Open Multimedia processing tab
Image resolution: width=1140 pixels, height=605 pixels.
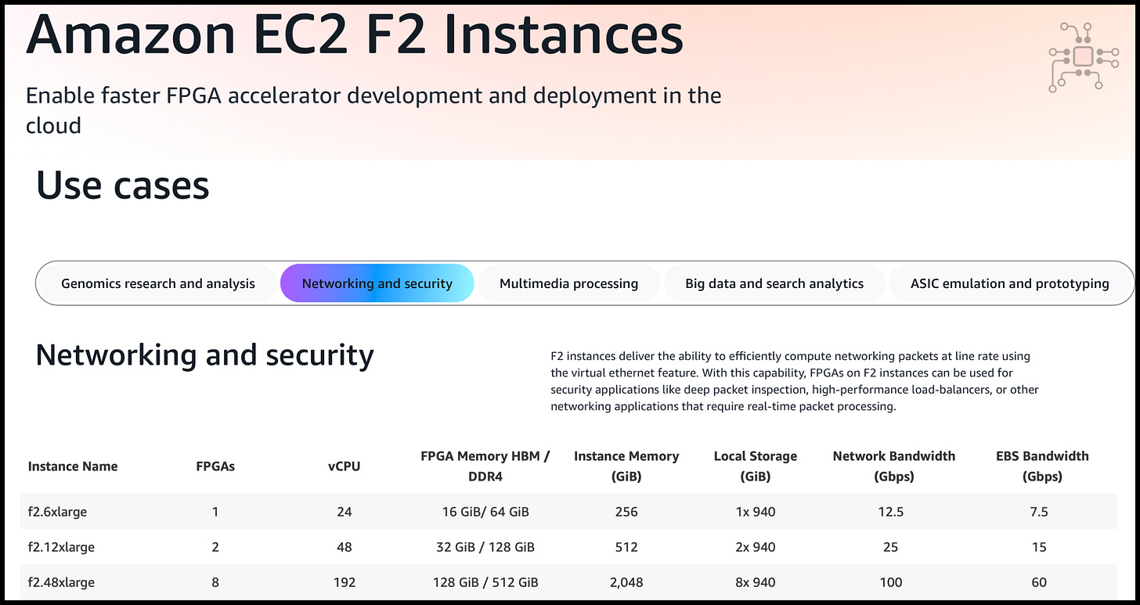tap(569, 283)
